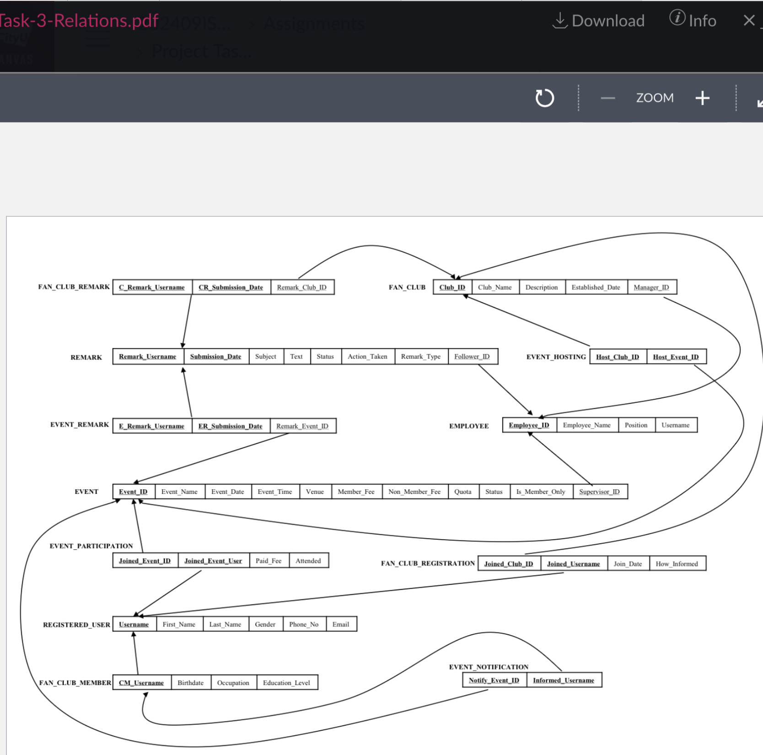
Task: Select the 'Action_Taken' cell
Action: coord(368,357)
